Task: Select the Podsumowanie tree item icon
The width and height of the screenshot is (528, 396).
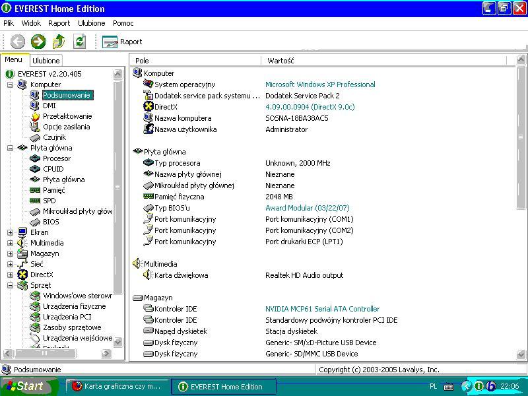Action: click(x=35, y=95)
